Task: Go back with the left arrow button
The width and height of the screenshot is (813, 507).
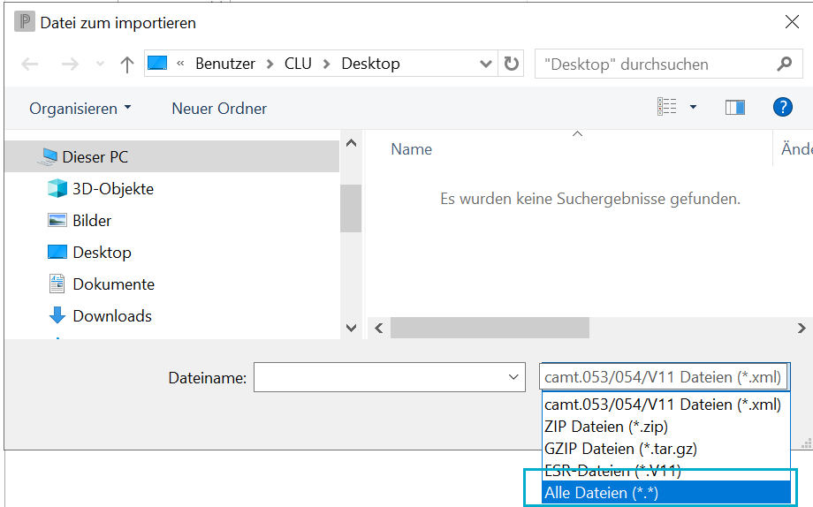Action: 29,64
